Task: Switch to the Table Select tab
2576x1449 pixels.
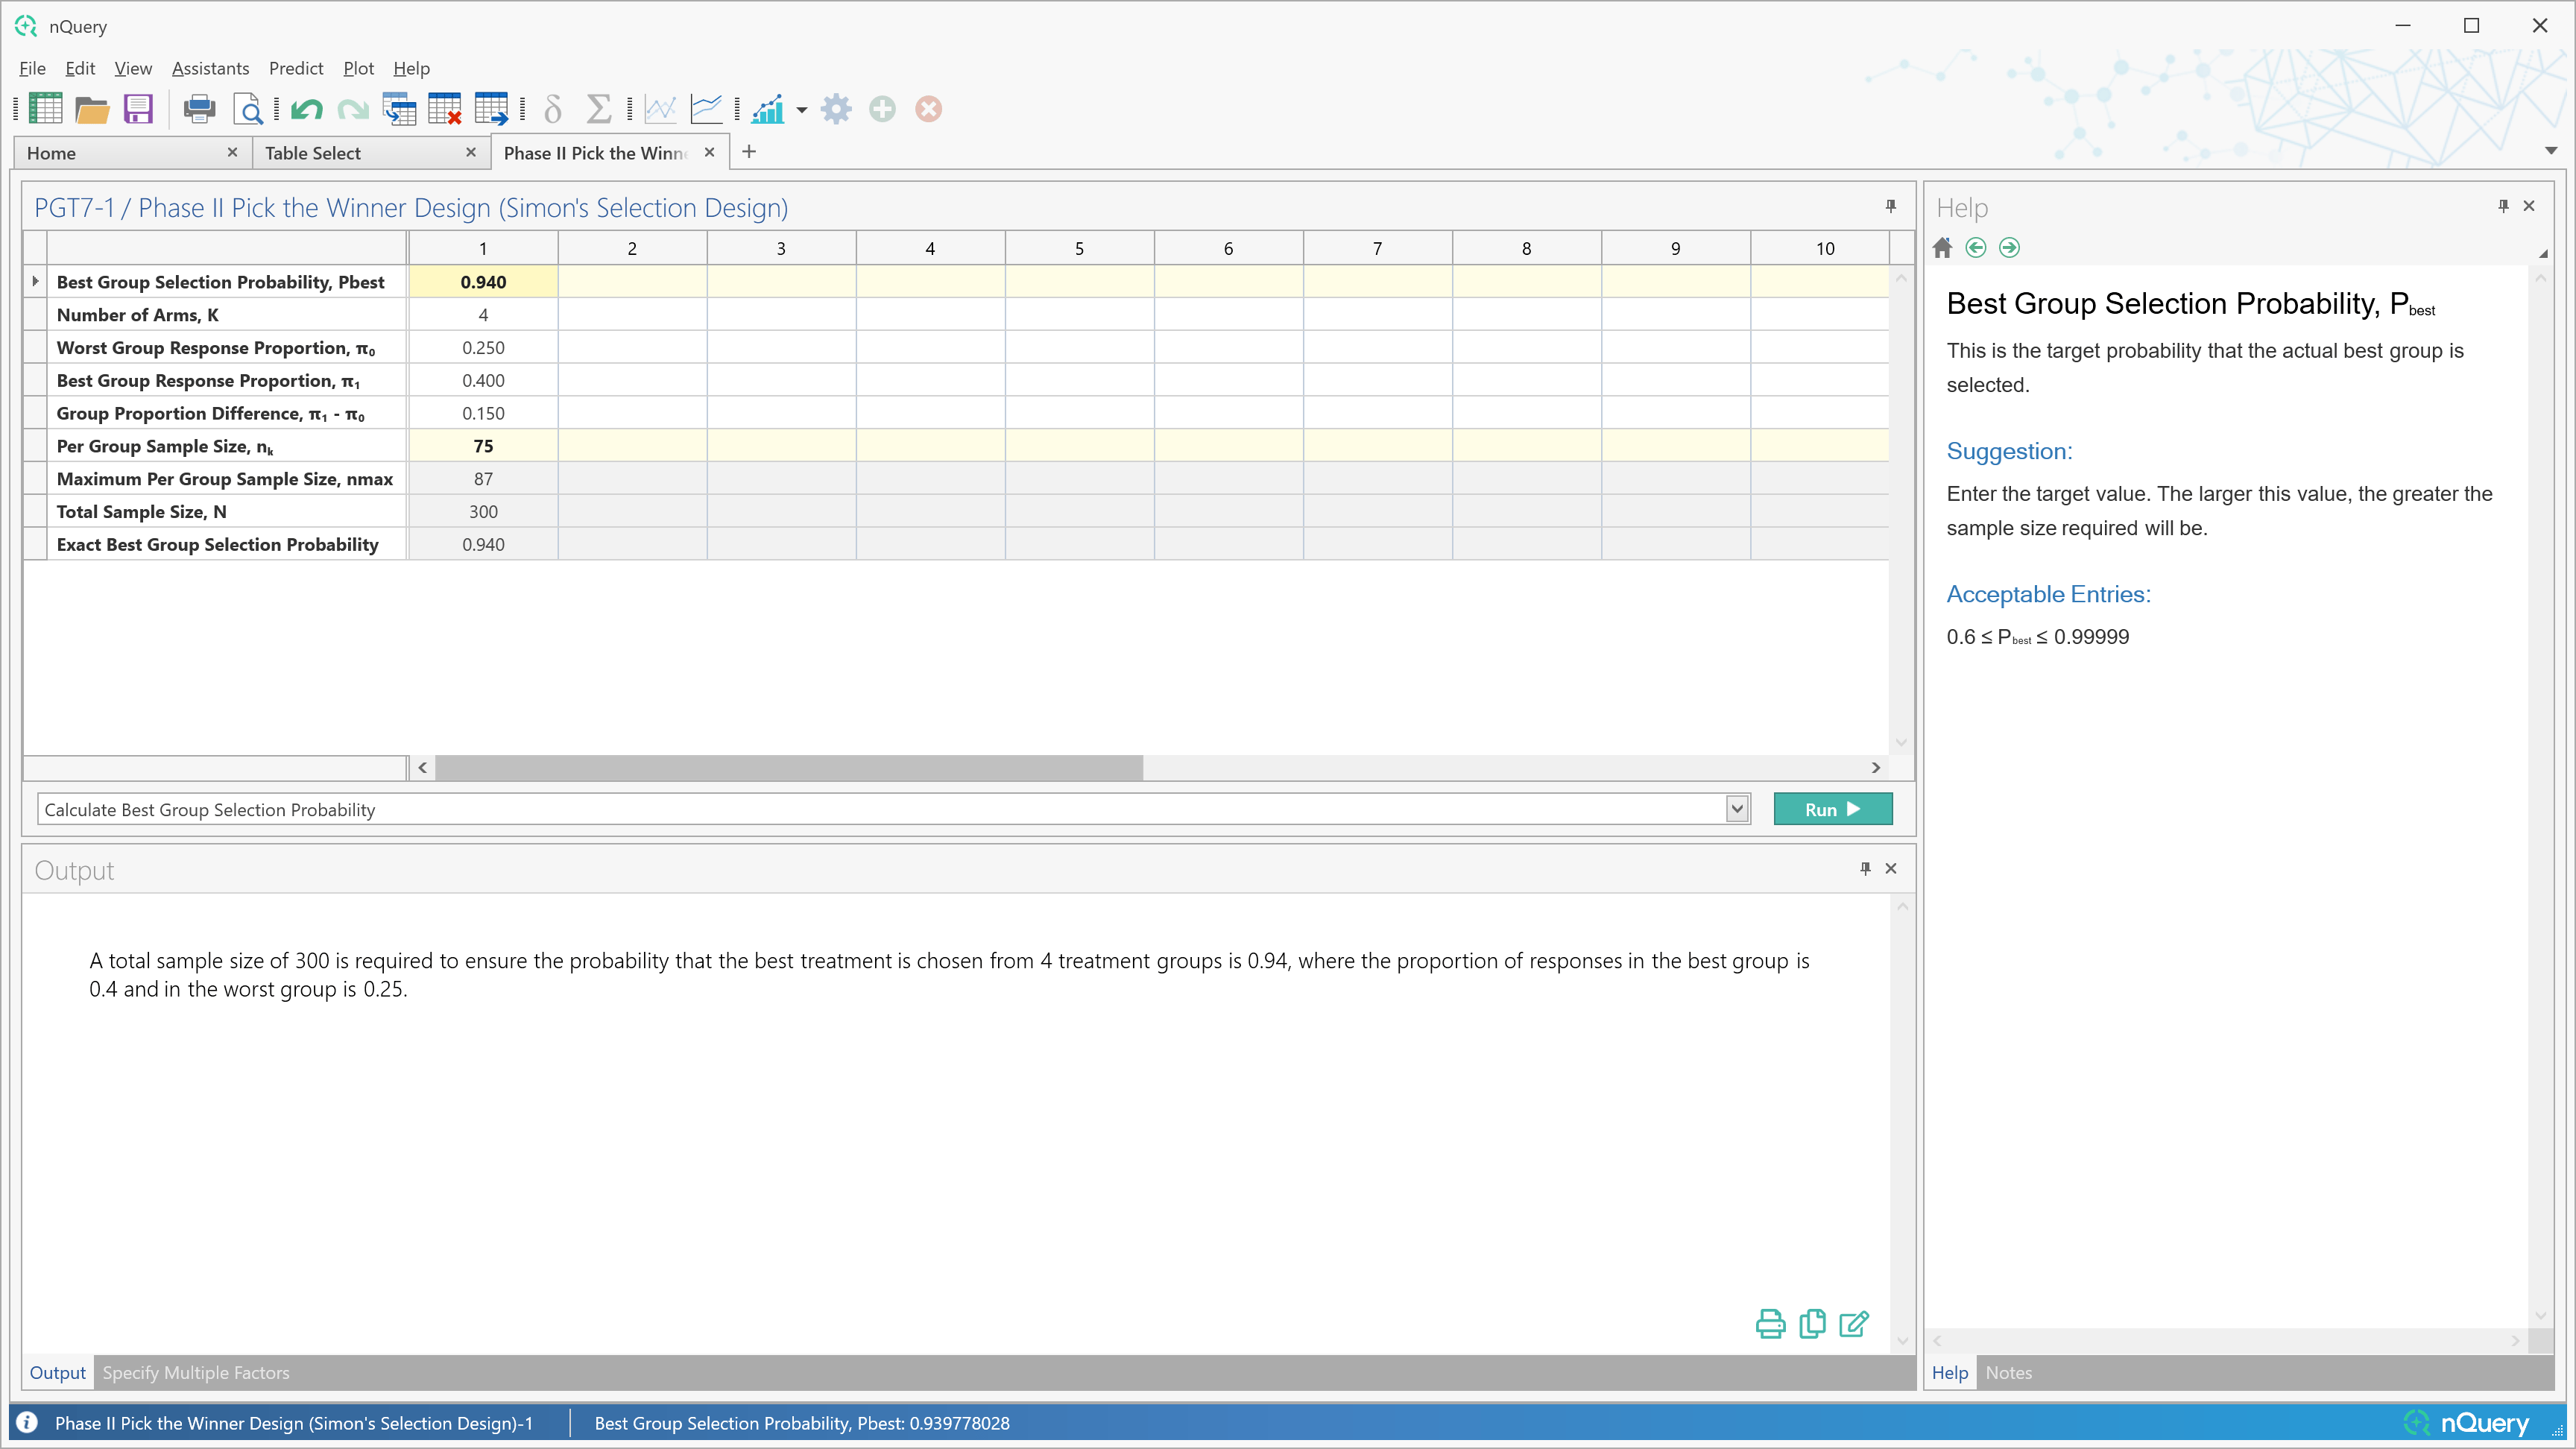Action: click(x=313, y=153)
